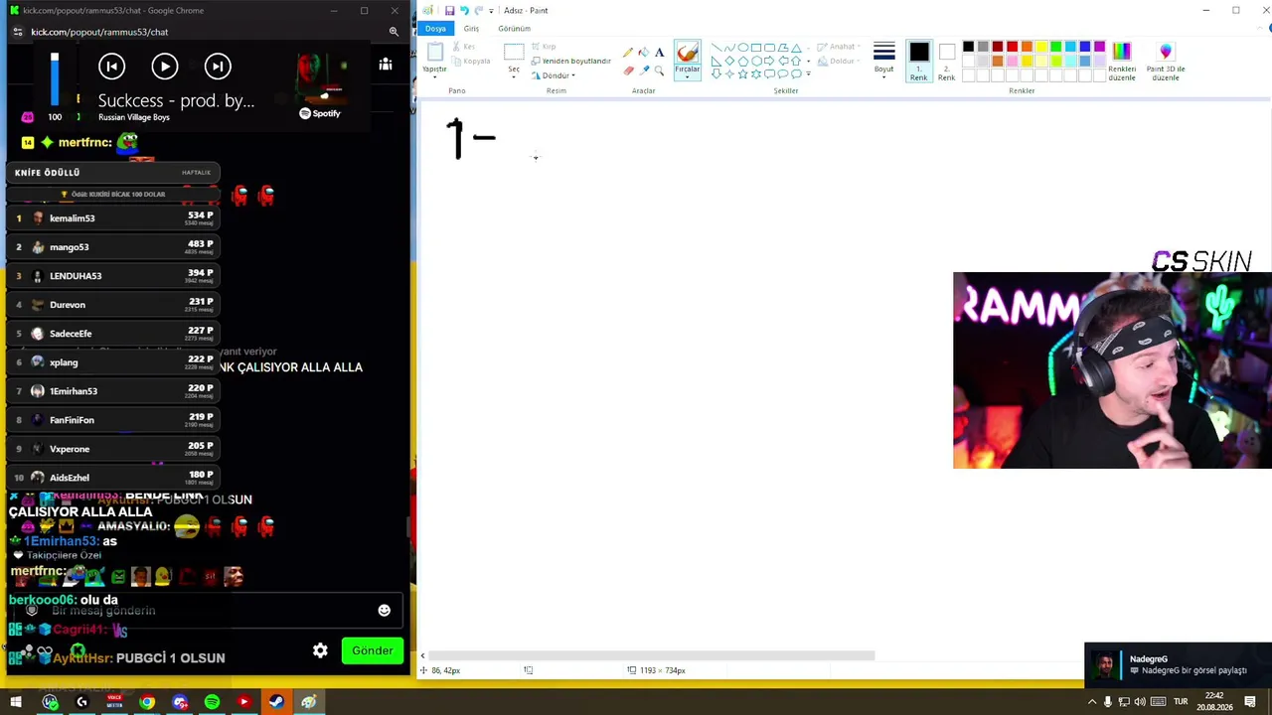Viewport: 1272px width, 715px height.
Task: Click the previous track button
Action: click(x=111, y=67)
